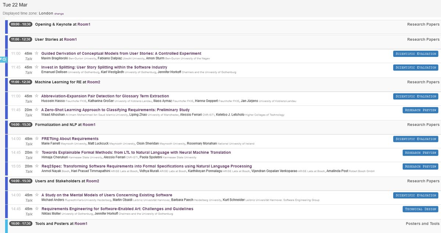Open Room1 link in Tools and Posters session

pyautogui.click(x=81, y=223)
